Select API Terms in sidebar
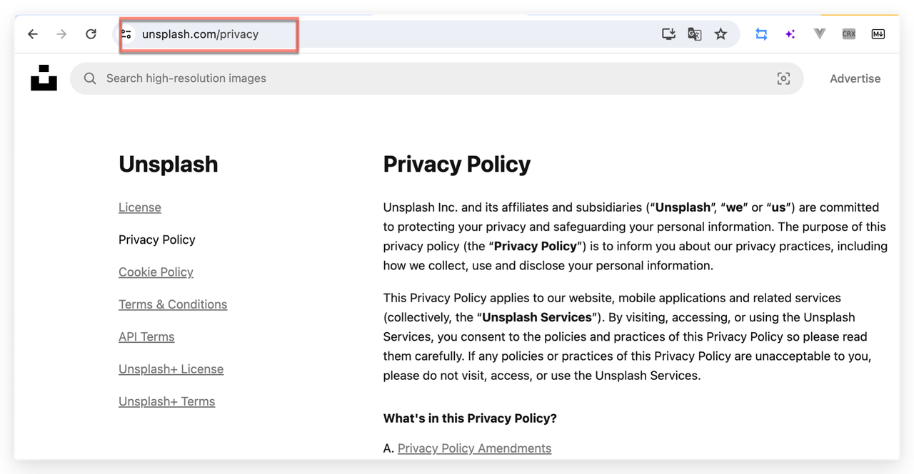This screenshot has height=474, width=914. pyautogui.click(x=146, y=336)
